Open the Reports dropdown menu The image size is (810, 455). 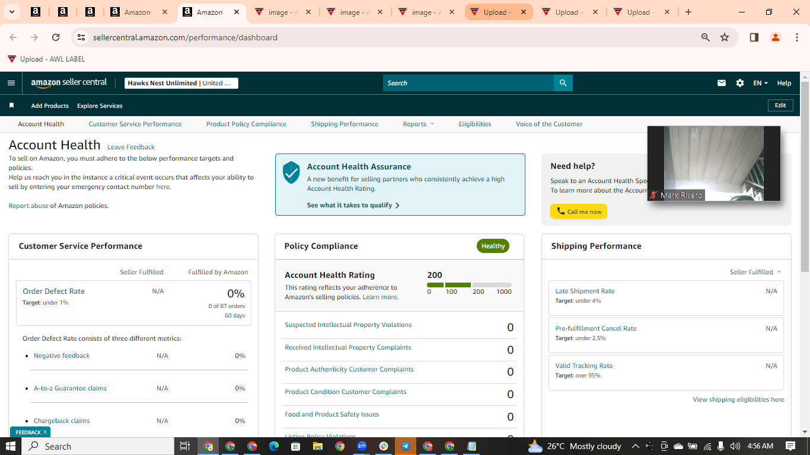(419, 124)
